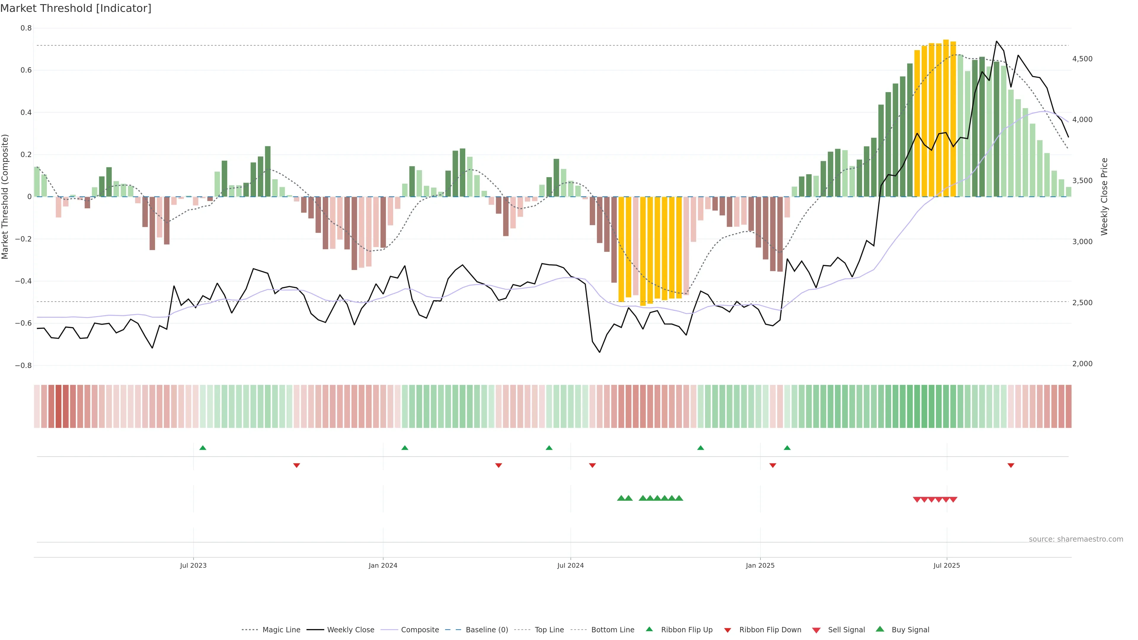Click the Buy Signal legend triangle

click(x=880, y=629)
